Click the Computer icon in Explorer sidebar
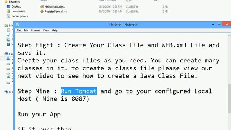The height and width of the screenshot is (130, 231). pyautogui.click(x=6, y=54)
